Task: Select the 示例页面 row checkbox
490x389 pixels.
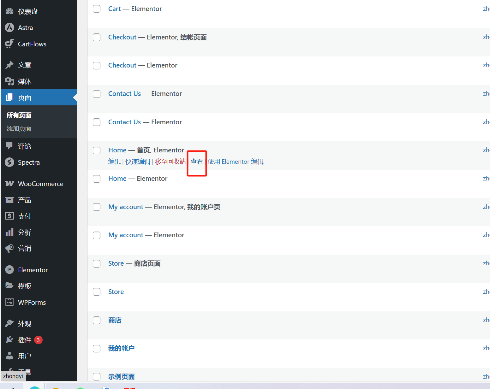Action: [97, 377]
